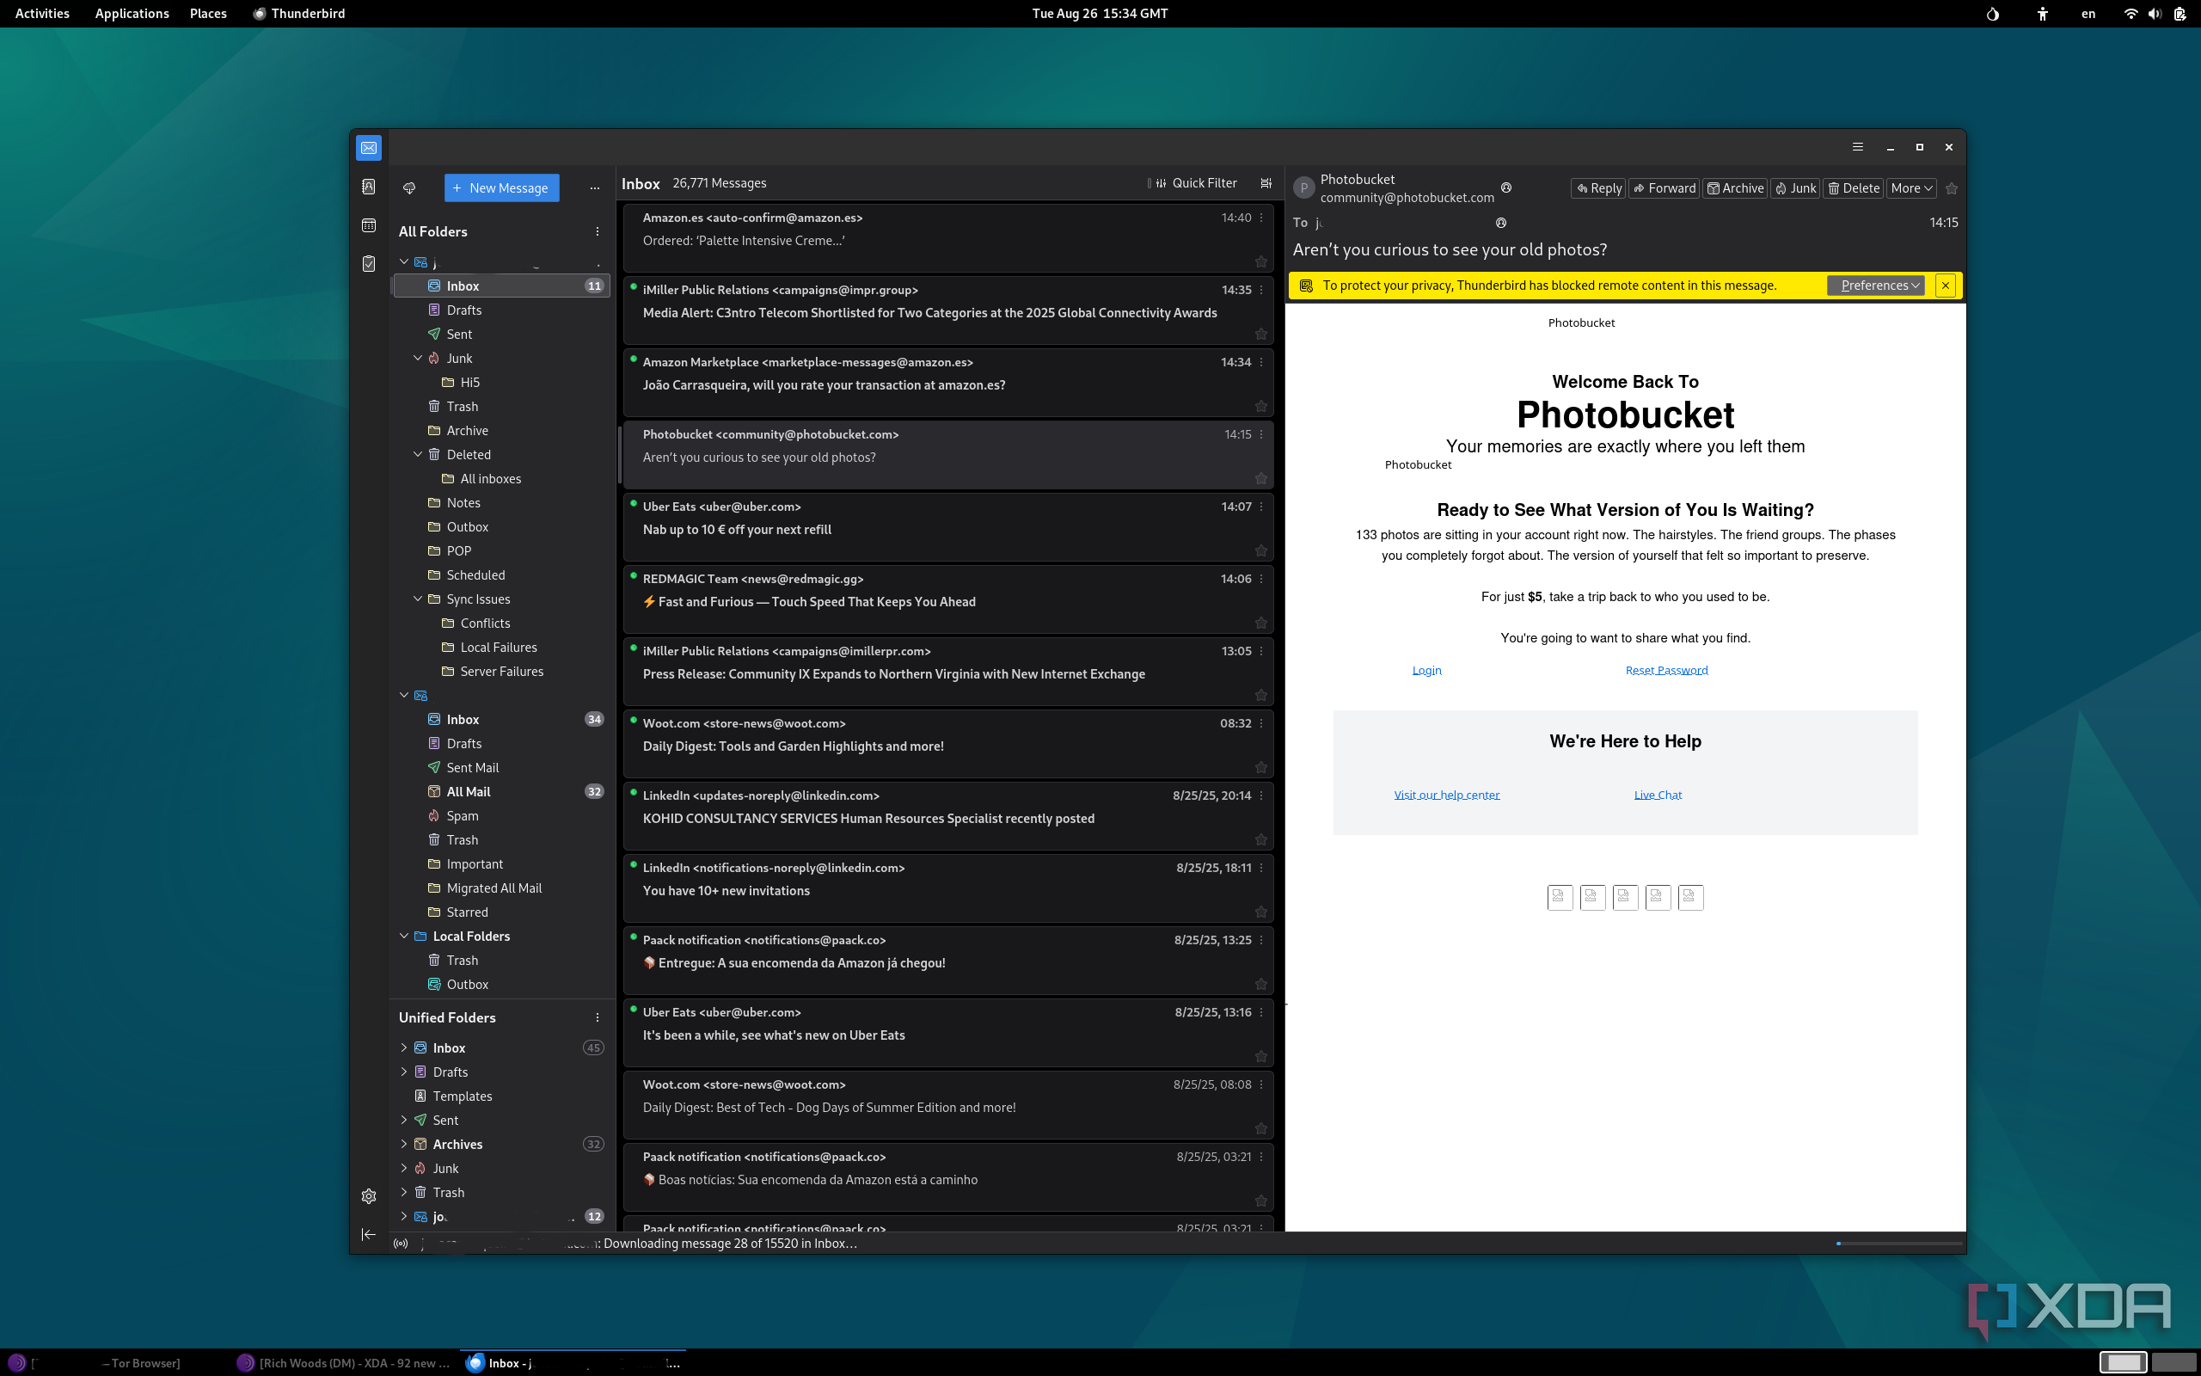Star the Woot.com Tools and Garden message
The image size is (2201, 1376).
[1260, 767]
